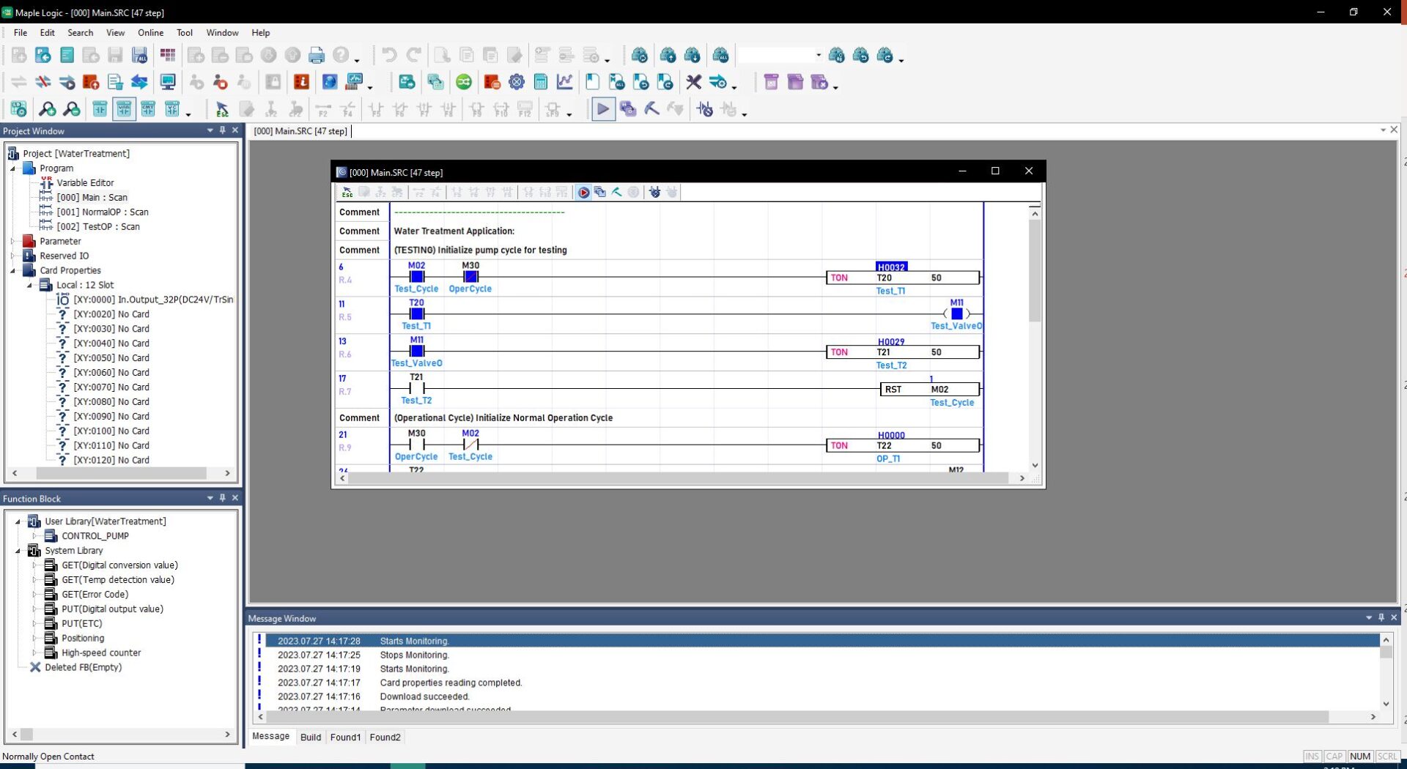
Task: Open the Project Window panel dropdown arrow
Action: pyautogui.click(x=210, y=130)
